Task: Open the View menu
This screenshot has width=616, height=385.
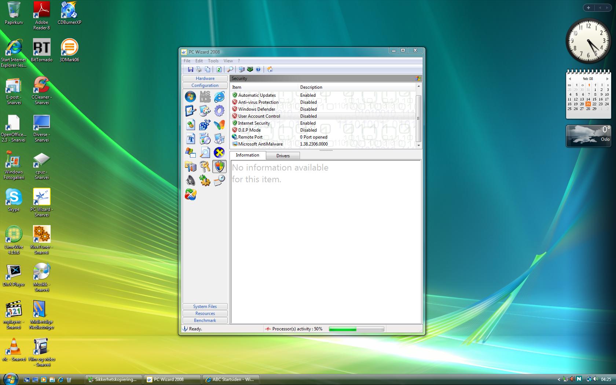Action: pyautogui.click(x=228, y=61)
